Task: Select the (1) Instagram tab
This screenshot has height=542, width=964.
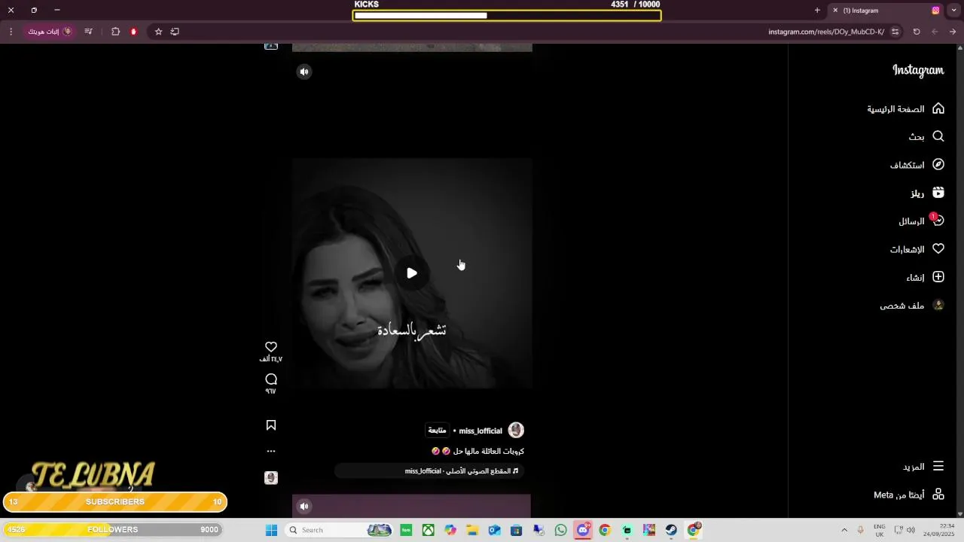Action: tap(886, 11)
